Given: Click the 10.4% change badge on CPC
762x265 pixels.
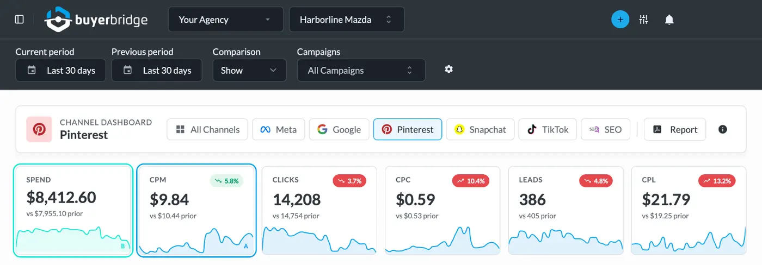Looking at the screenshot, I should coord(471,181).
